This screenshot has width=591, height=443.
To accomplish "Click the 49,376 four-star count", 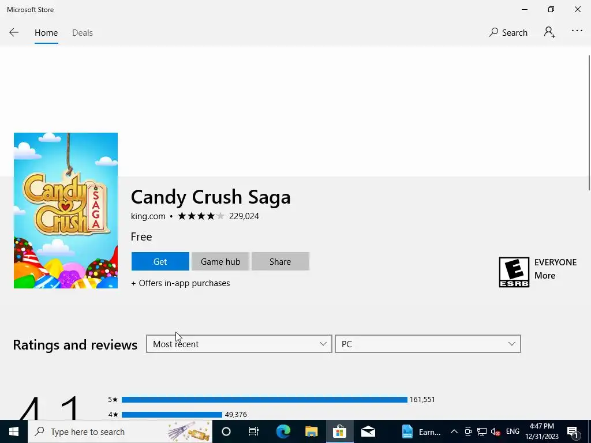I will [235, 415].
